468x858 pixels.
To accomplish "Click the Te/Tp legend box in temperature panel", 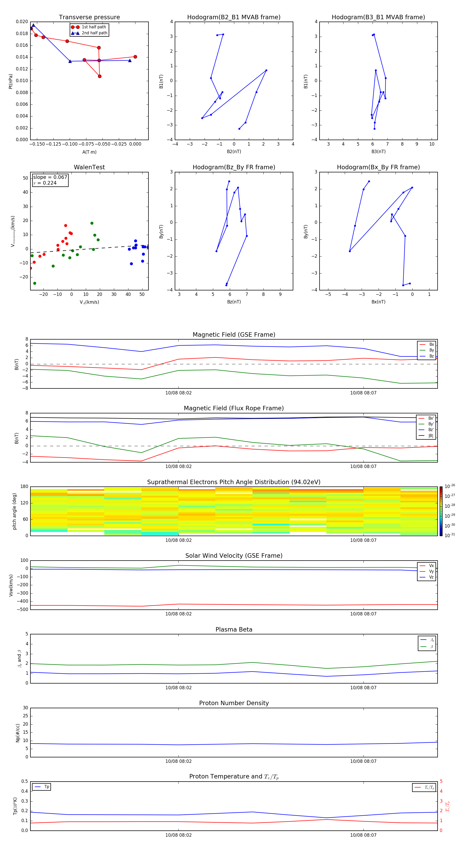I will [424, 787].
